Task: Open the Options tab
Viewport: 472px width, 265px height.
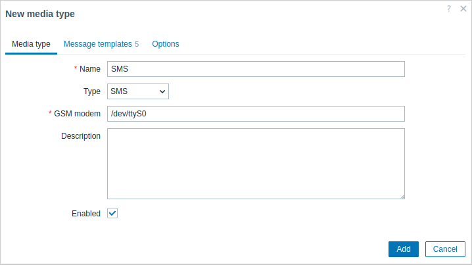Action: click(166, 44)
